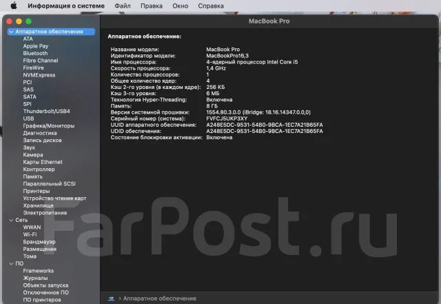
Task: Select Fibre Channel in the sidebar
Action: tap(41, 61)
